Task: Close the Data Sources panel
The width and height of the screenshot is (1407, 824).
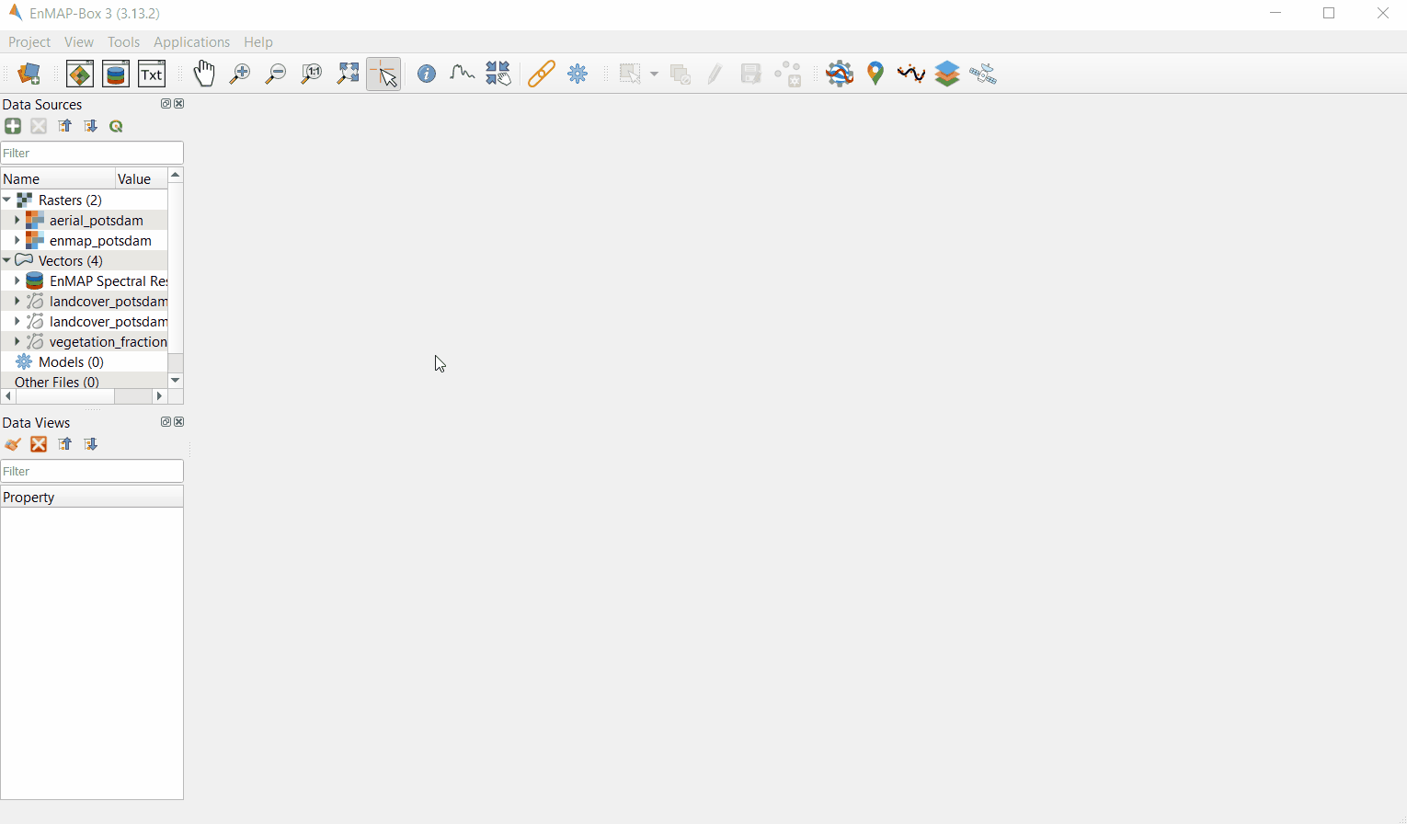Action: click(x=178, y=104)
